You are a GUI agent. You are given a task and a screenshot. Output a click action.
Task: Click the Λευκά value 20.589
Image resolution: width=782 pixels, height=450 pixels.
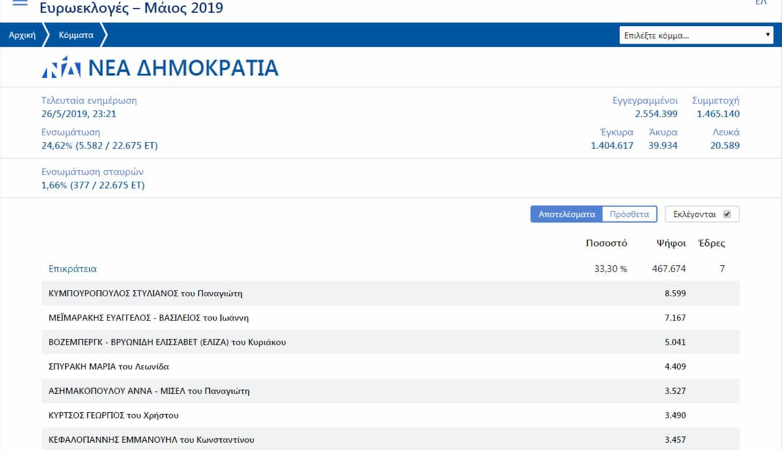click(x=725, y=146)
